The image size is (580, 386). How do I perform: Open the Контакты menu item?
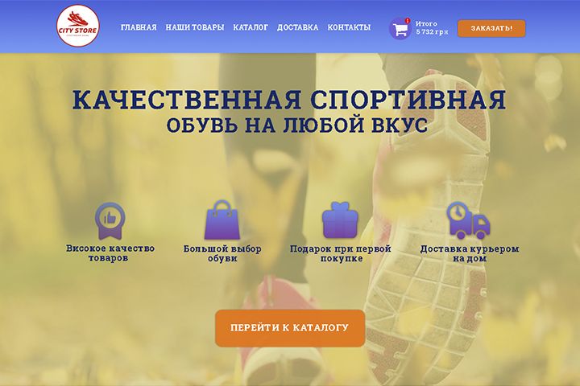click(349, 27)
